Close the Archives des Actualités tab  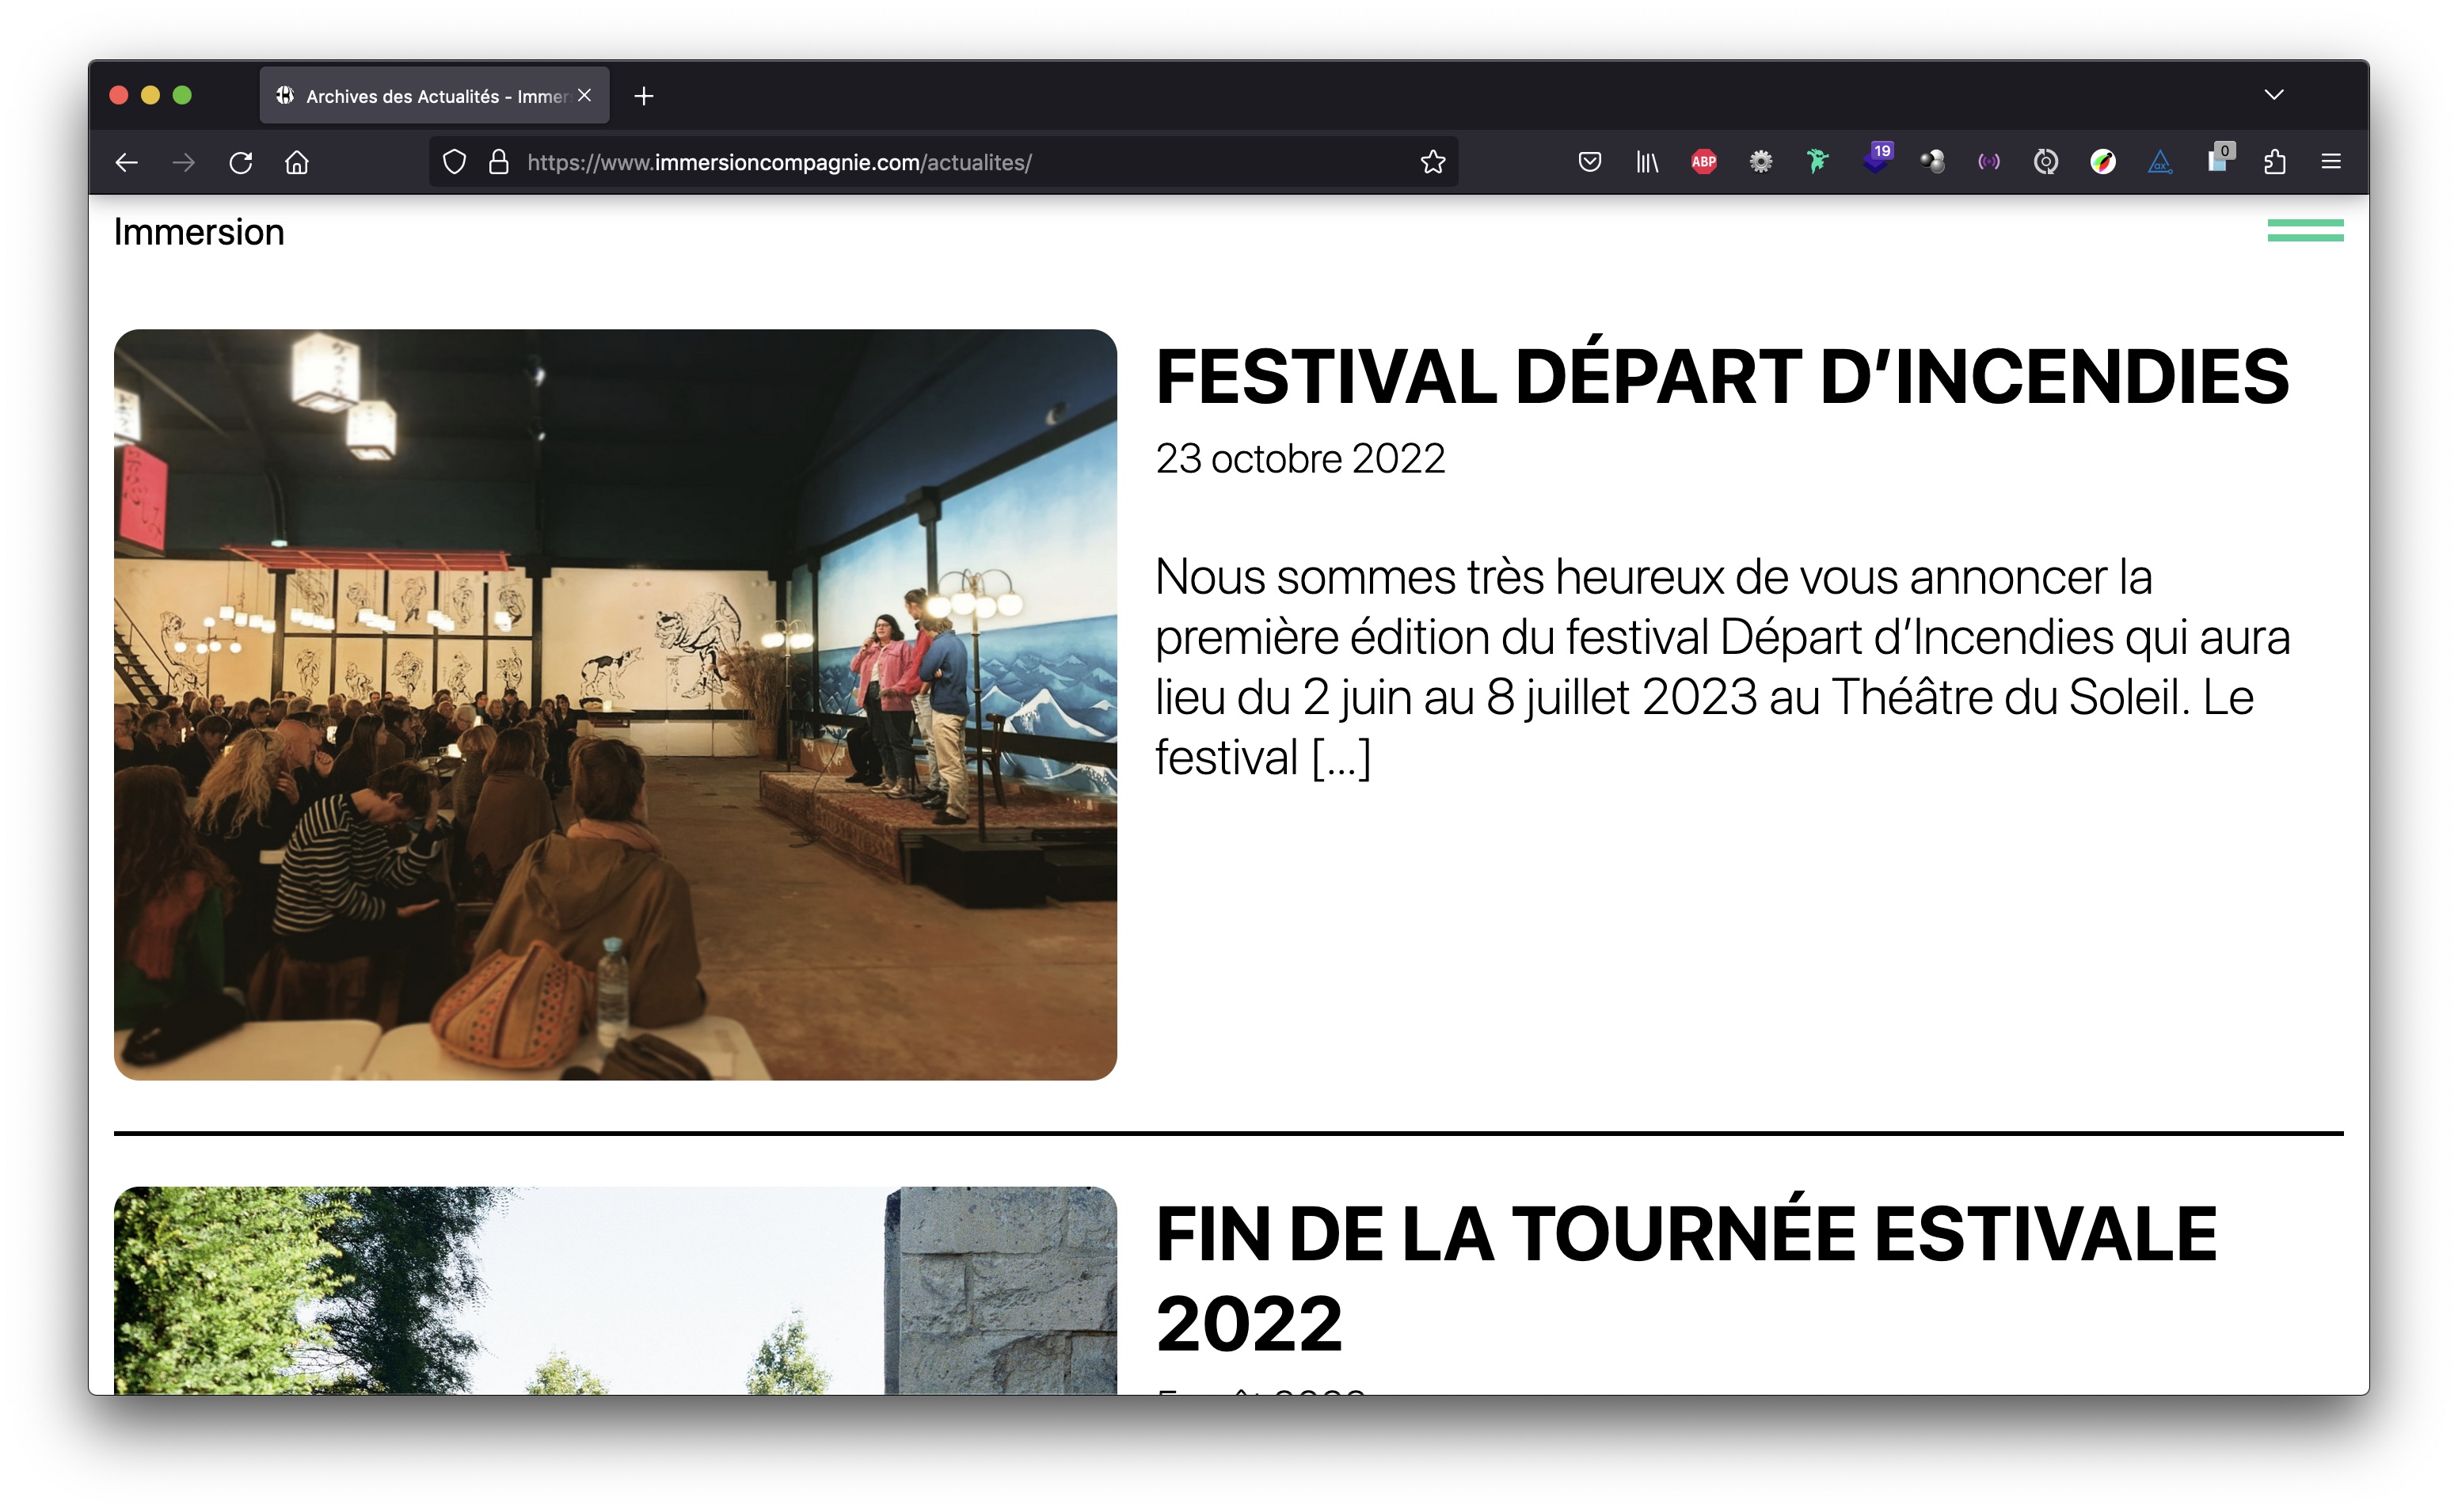(585, 95)
